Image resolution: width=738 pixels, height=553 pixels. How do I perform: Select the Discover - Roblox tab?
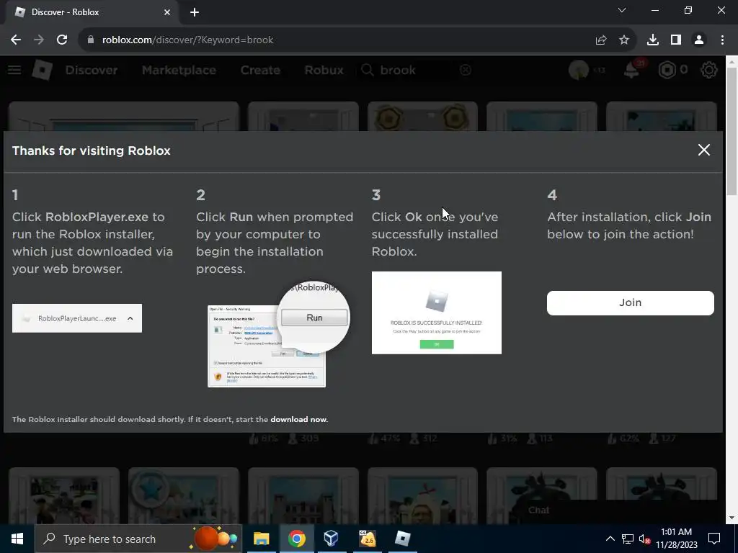pyautogui.click(x=92, y=12)
